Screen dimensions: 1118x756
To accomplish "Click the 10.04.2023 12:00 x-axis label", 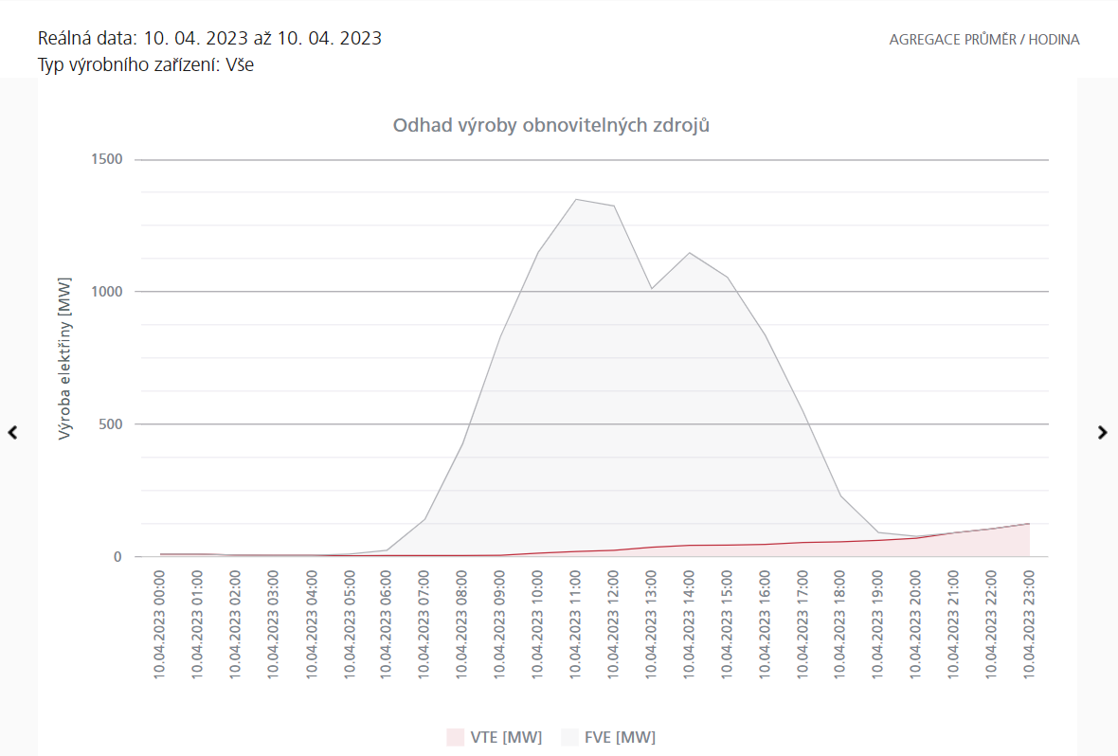I will coord(613,624).
